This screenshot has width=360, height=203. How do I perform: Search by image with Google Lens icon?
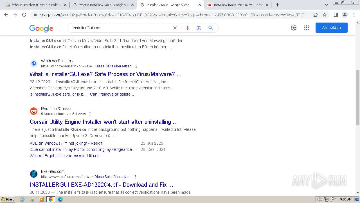pyautogui.click(x=199, y=28)
